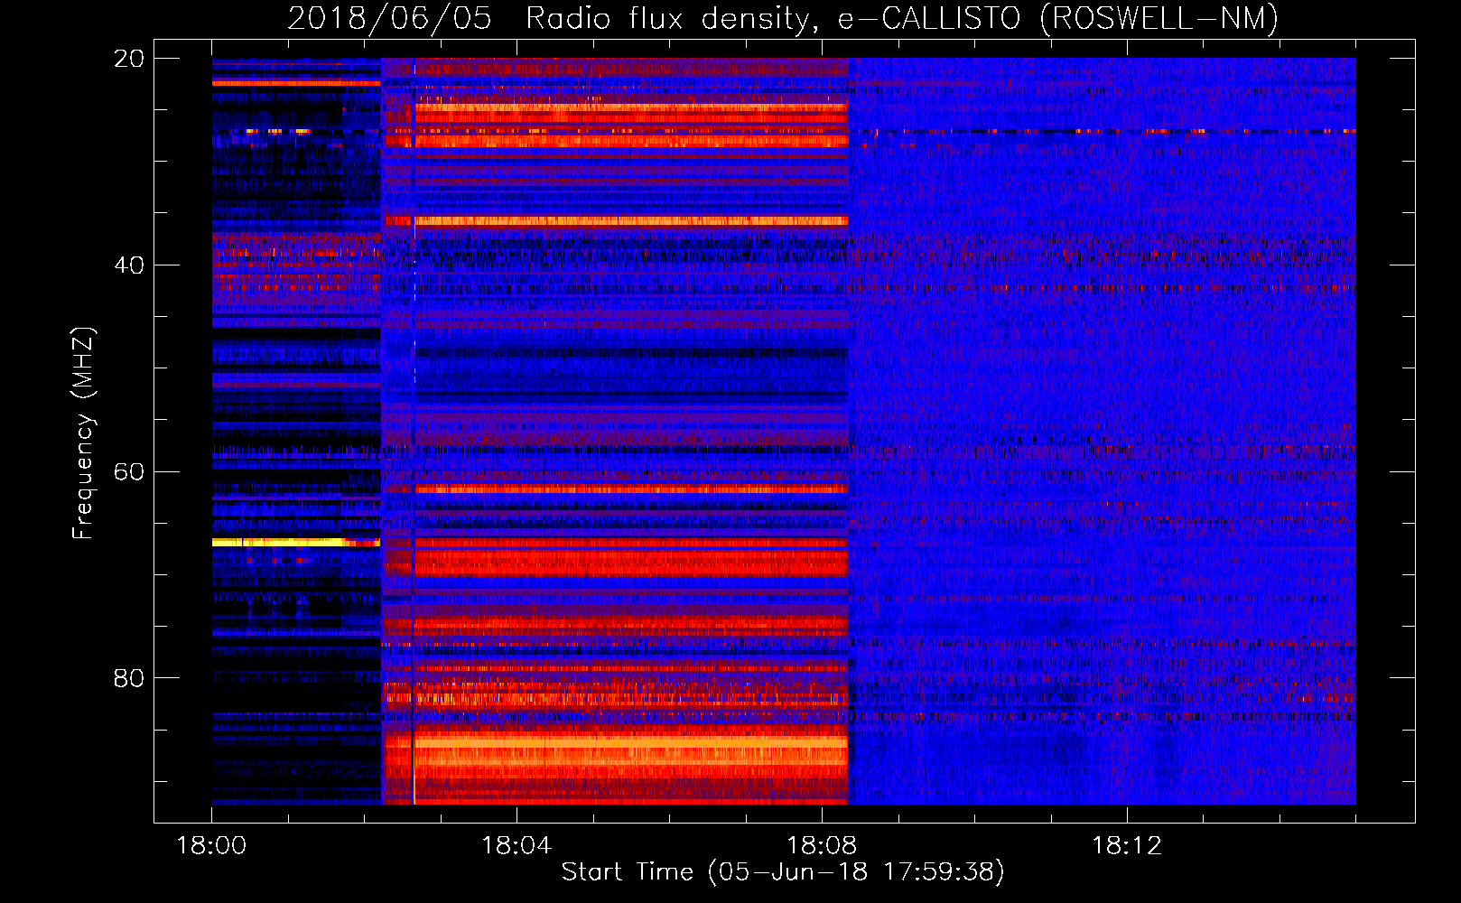This screenshot has height=903, width=1461.
Task: Click the x-axis label "Start Time (05-Jun-18 17:59:38)"
Action: click(783, 872)
